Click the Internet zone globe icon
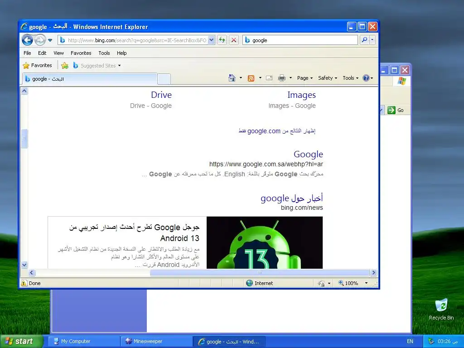Viewport: 464px width, 348px height. pos(250,283)
